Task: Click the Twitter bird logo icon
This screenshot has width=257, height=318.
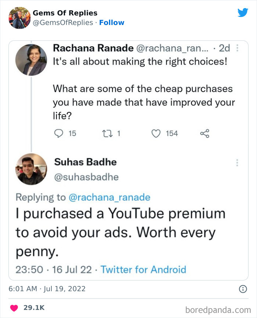Action: [x=243, y=12]
